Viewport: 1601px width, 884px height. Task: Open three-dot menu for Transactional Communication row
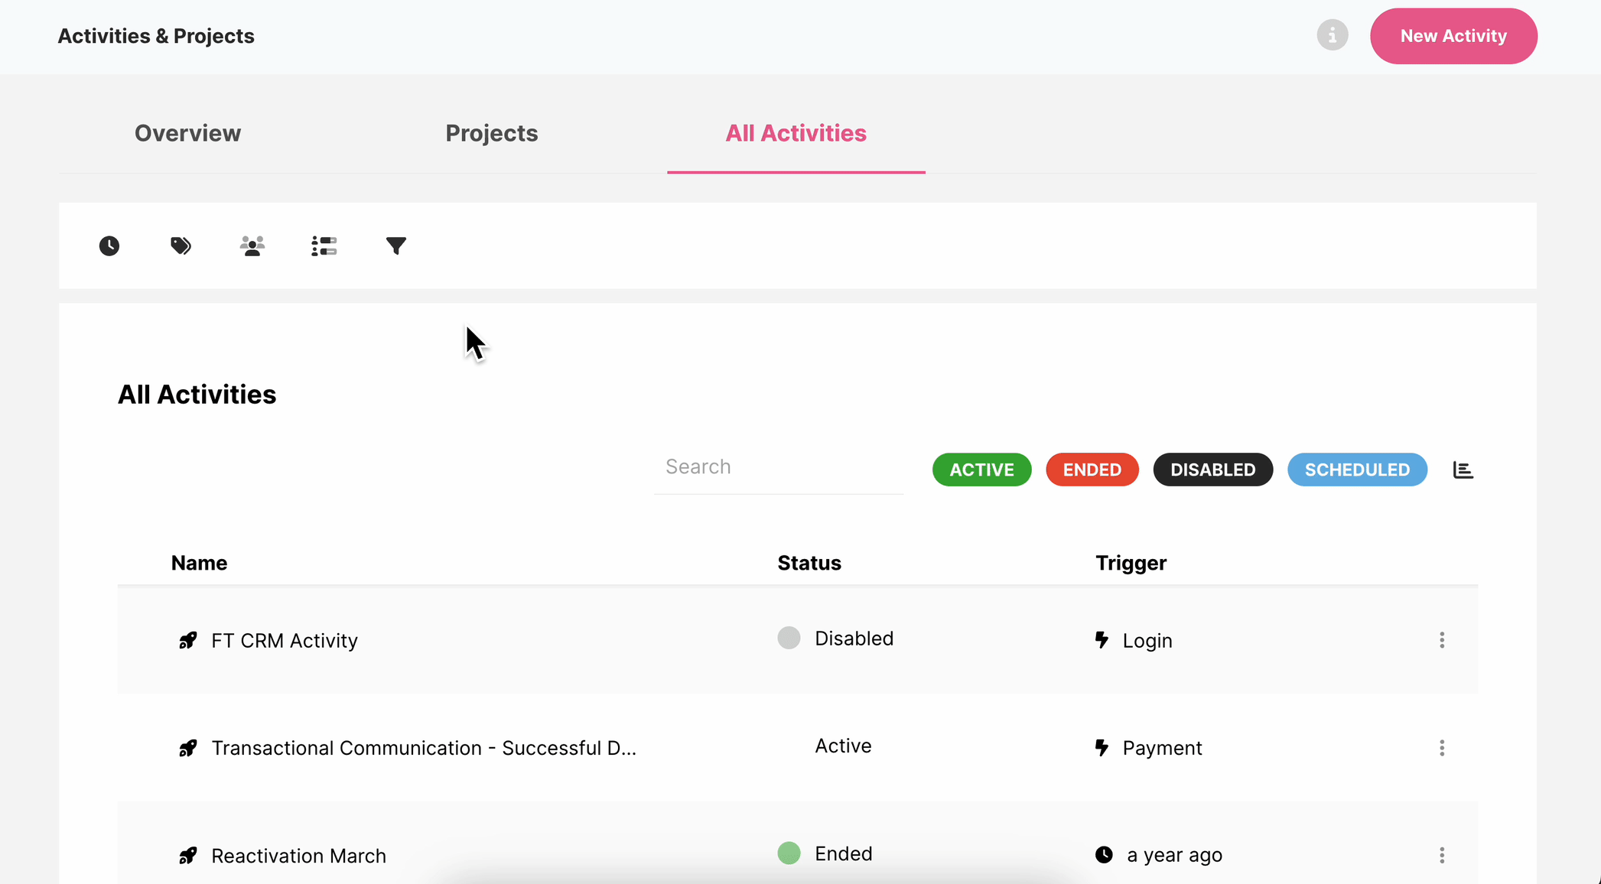1442,748
